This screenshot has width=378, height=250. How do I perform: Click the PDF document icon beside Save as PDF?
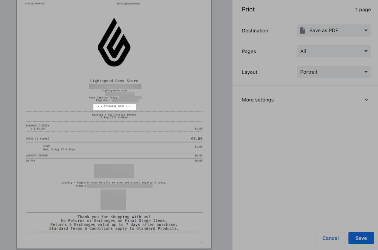point(303,30)
